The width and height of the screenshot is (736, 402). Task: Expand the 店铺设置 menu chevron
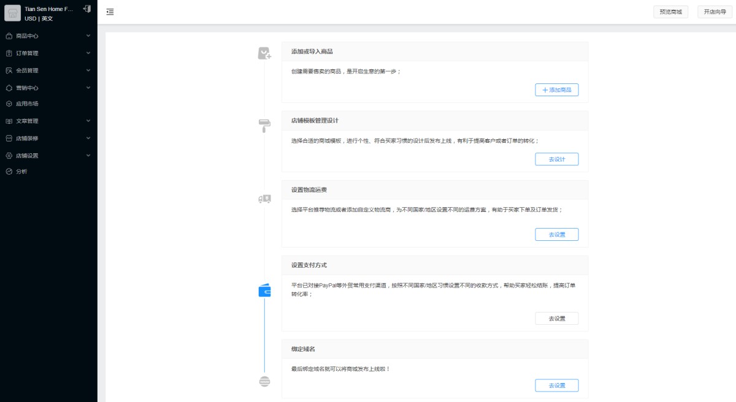tap(88, 156)
